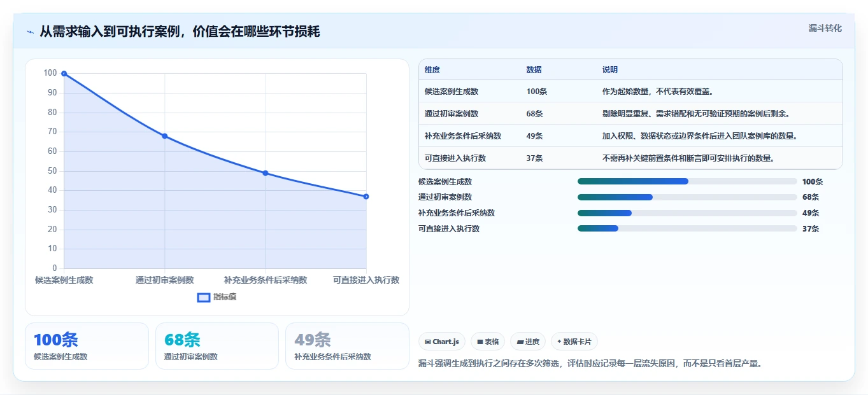Toggle the 指标值 legend swatch
Screen dimensions: 868x395
(x=204, y=297)
